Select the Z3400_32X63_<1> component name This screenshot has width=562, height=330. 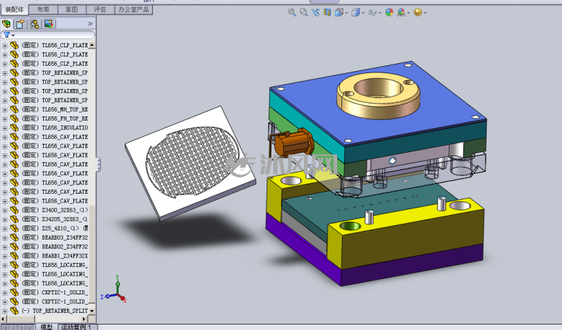(64, 210)
